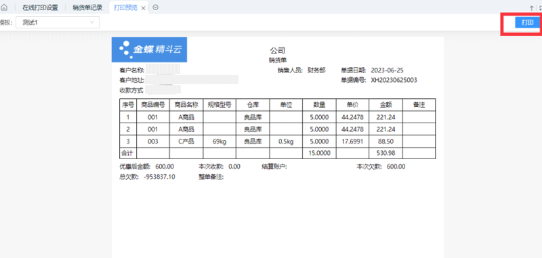Click the 0.5kg unit cell
This screenshot has width=542, height=258.
click(x=286, y=142)
